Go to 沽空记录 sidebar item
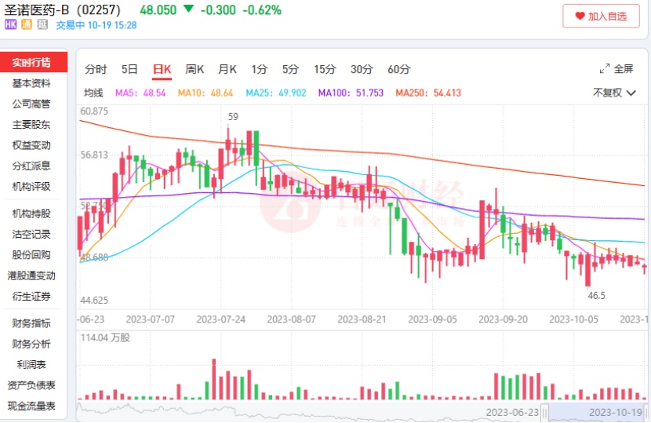The image size is (651, 423). click(31, 234)
